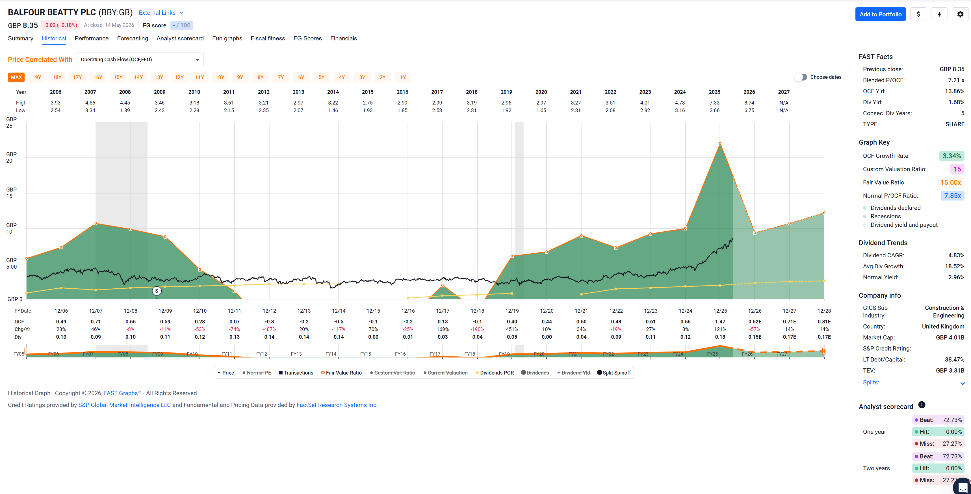Expand the Splits chevron

[962, 383]
